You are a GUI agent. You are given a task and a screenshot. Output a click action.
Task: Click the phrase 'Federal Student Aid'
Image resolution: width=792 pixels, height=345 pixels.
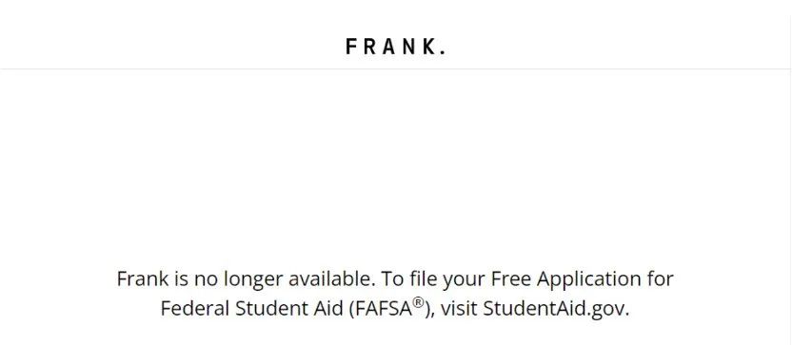(x=251, y=308)
